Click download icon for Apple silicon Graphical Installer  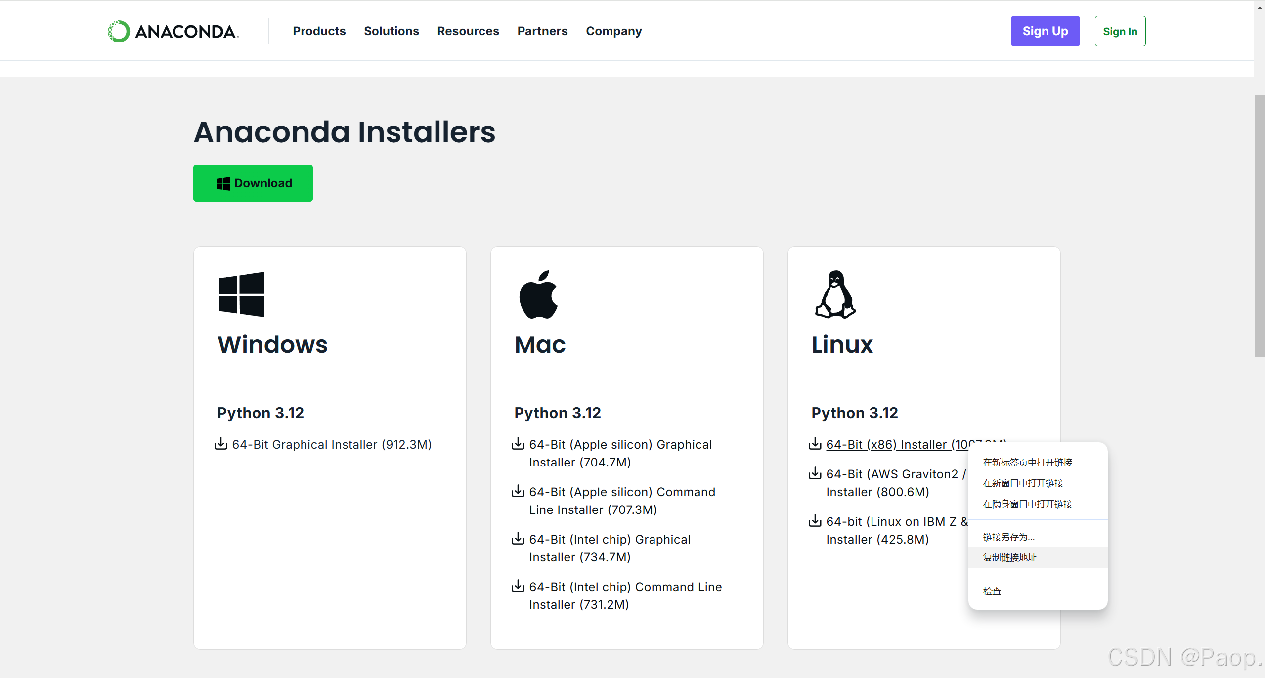coord(518,444)
